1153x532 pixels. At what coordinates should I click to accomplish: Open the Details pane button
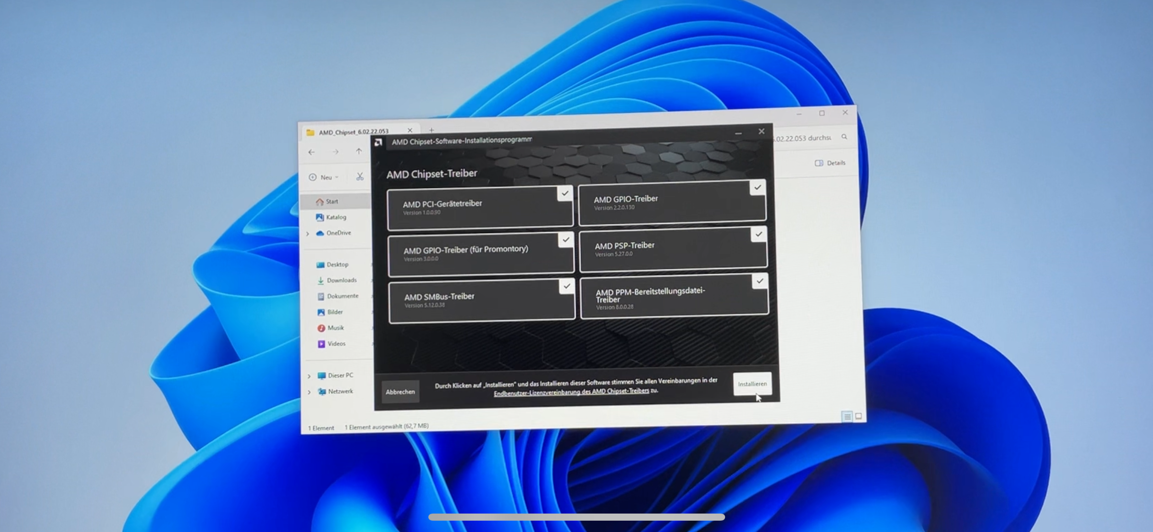click(x=830, y=163)
